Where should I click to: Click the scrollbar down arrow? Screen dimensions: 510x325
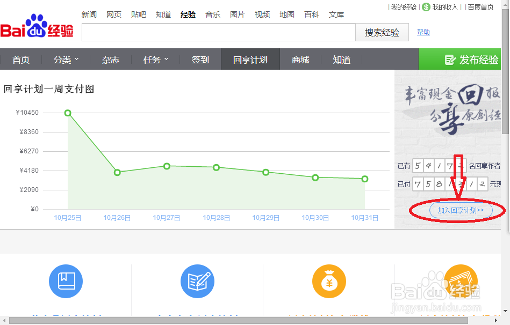click(x=506, y=311)
